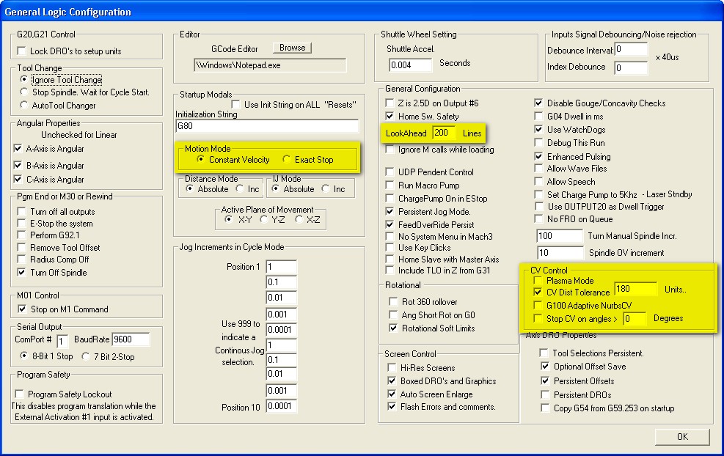
Task: Choose AutoTool Changer option
Action: point(24,106)
